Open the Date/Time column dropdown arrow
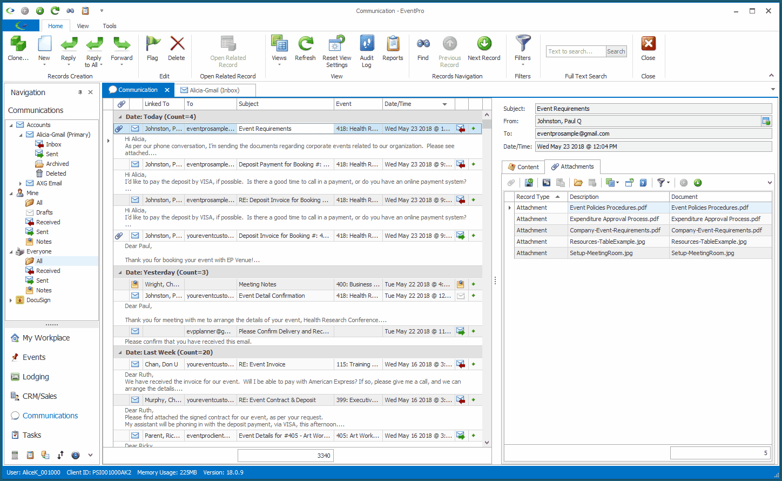The image size is (782, 481). [445, 104]
